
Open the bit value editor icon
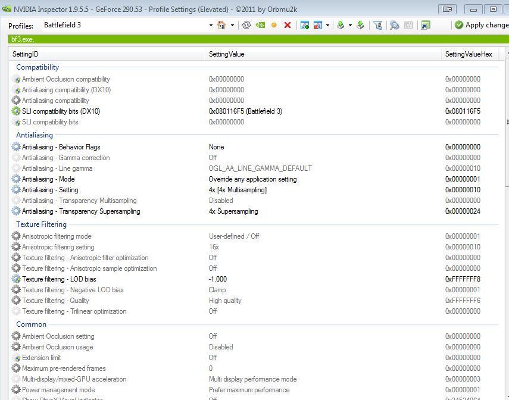(x=408, y=25)
